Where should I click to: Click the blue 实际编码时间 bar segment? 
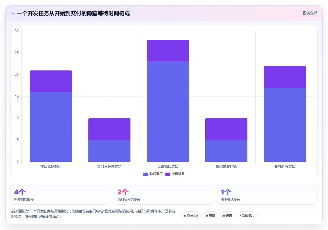pyautogui.click(x=51, y=127)
